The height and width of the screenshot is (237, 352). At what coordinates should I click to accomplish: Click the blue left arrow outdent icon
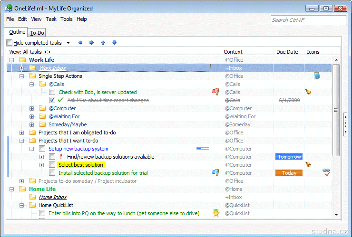click(80, 43)
